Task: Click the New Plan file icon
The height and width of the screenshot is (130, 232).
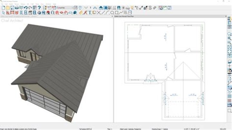Action: point(3,8)
